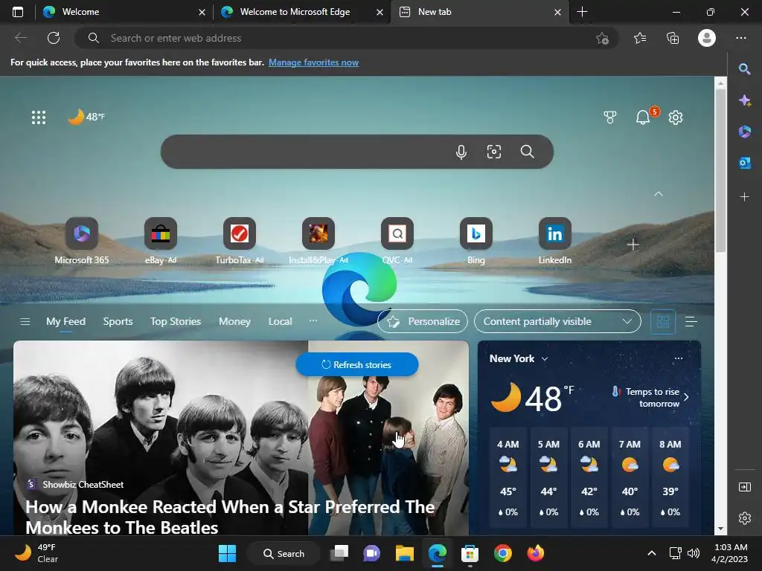The height and width of the screenshot is (571, 762).
Task: Click the hide sidebar icon
Action: (x=744, y=486)
